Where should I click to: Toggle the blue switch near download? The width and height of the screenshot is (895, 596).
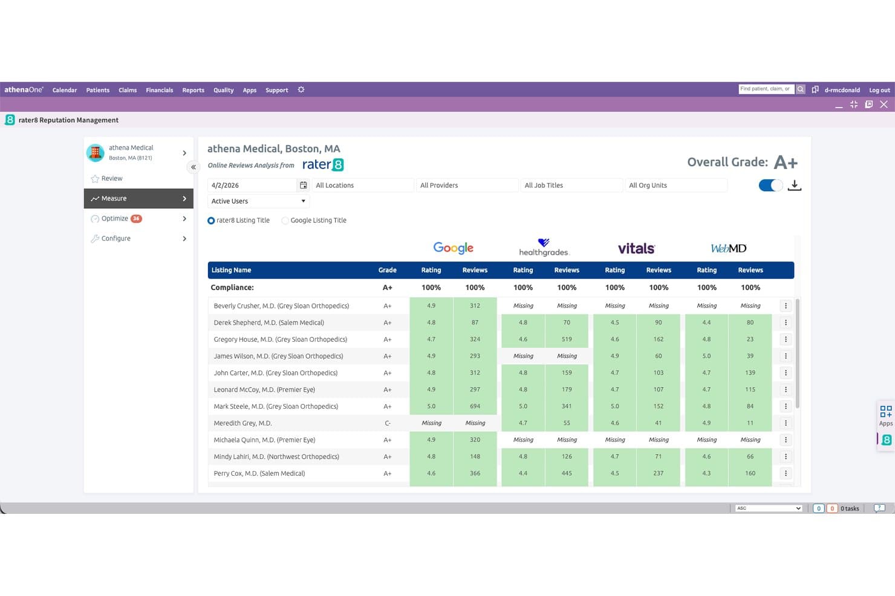pos(770,185)
